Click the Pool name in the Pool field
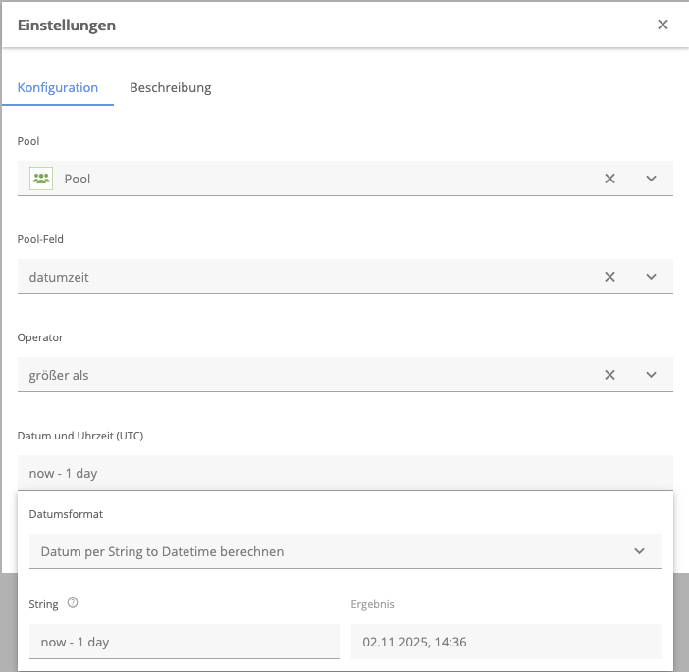This screenshot has height=672, width=689. 78,179
